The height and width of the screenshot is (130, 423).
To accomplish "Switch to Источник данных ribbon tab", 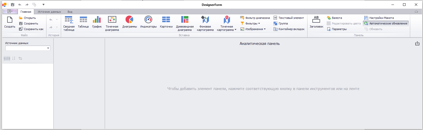I will point(49,12).
